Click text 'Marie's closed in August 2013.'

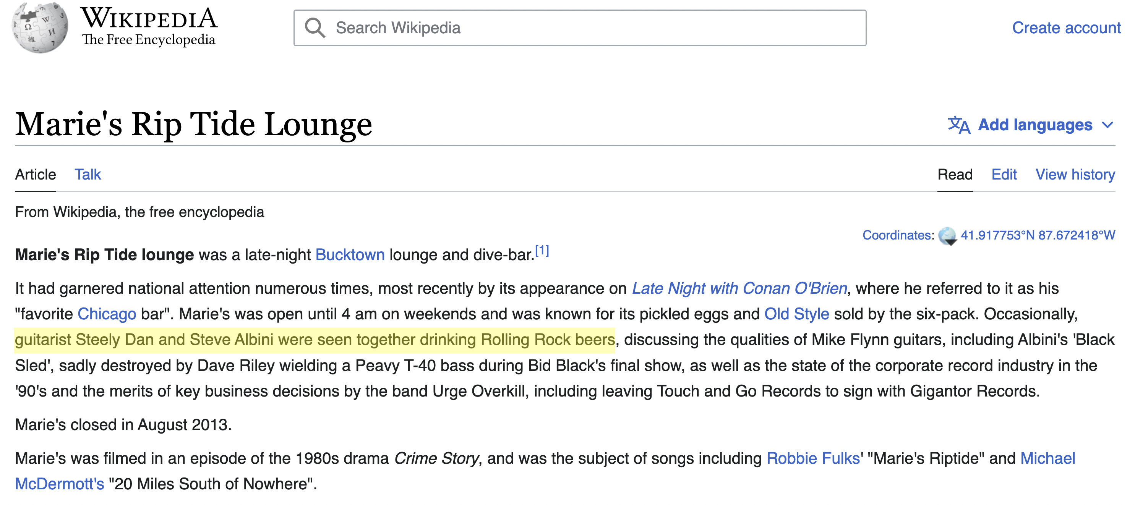pos(123,425)
